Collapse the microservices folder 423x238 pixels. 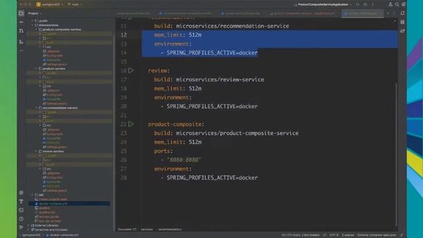[x=32, y=25]
